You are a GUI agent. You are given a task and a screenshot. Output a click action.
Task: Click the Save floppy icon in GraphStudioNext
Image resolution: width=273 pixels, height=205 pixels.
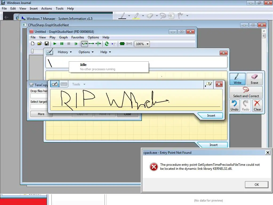pyautogui.click(x=46, y=44)
